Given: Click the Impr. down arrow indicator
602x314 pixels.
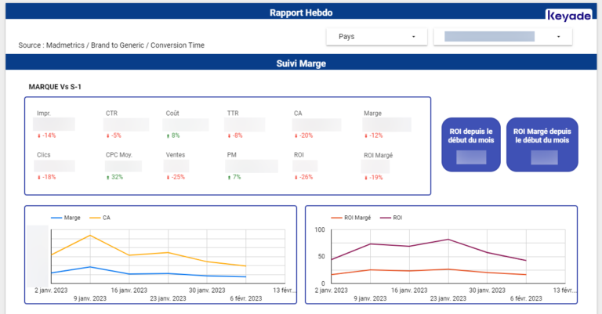Looking at the screenshot, I should 39,135.
